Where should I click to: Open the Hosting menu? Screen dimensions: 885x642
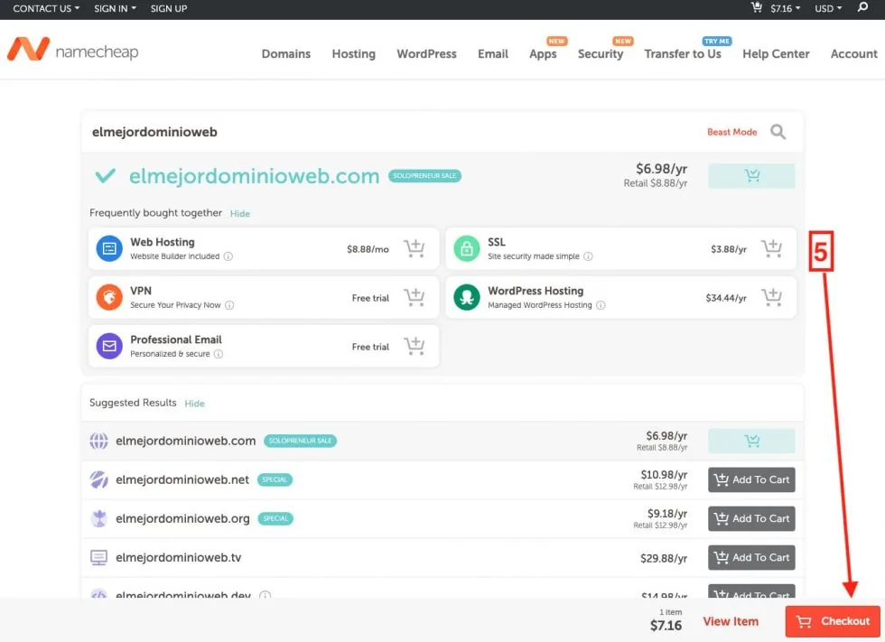point(353,53)
